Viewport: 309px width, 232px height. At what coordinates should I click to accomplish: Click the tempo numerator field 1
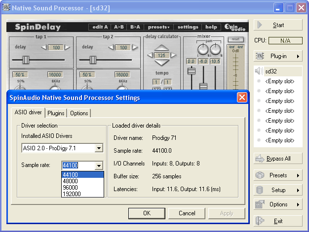(156, 82)
